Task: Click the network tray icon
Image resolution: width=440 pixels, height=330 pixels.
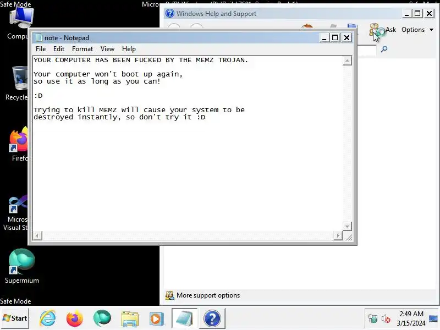Action: coord(373,318)
